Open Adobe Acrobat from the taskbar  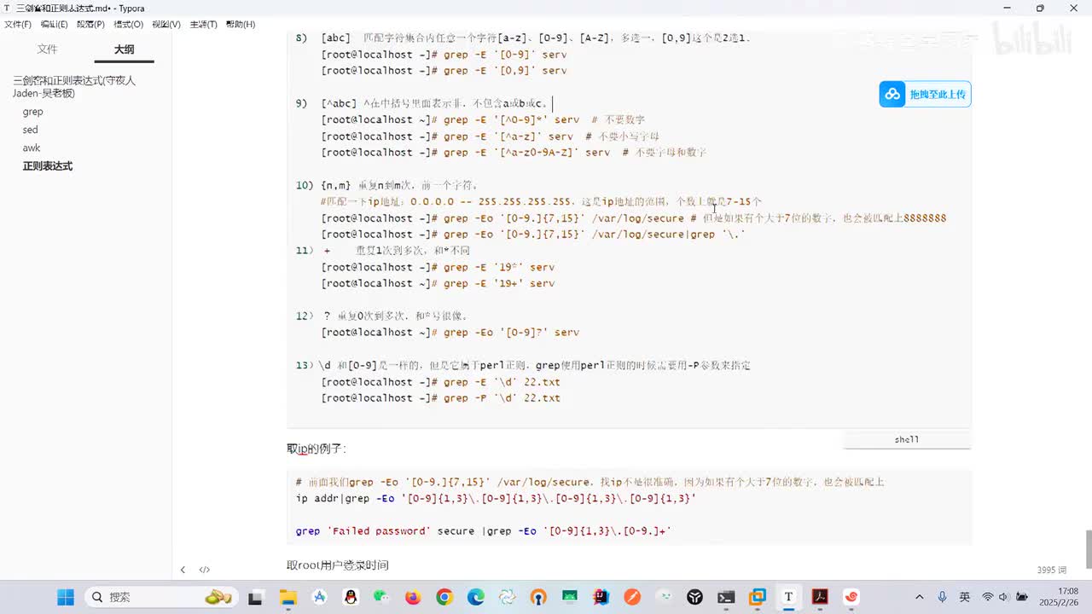[820, 597]
